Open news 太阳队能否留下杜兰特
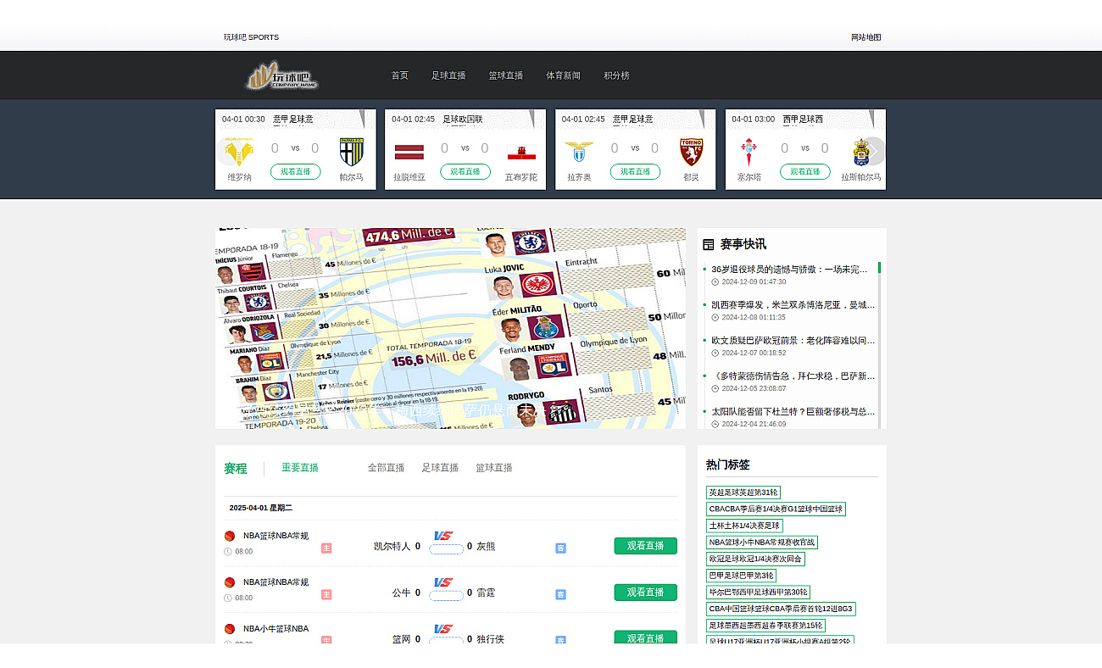The image size is (1102, 668). [x=793, y=412]
